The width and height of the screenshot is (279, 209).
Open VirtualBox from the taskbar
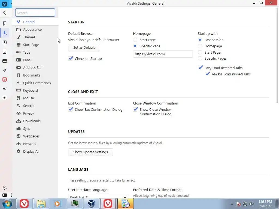[x=92, y=204]
